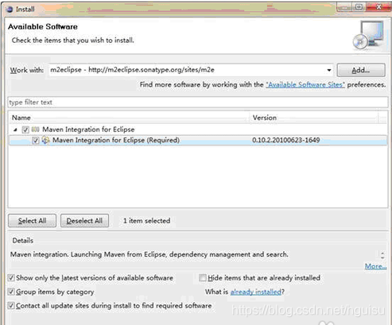This screenshot has height=325, width=392.
Task: Close the Install dialog window
Action: (x=378, y=7)
